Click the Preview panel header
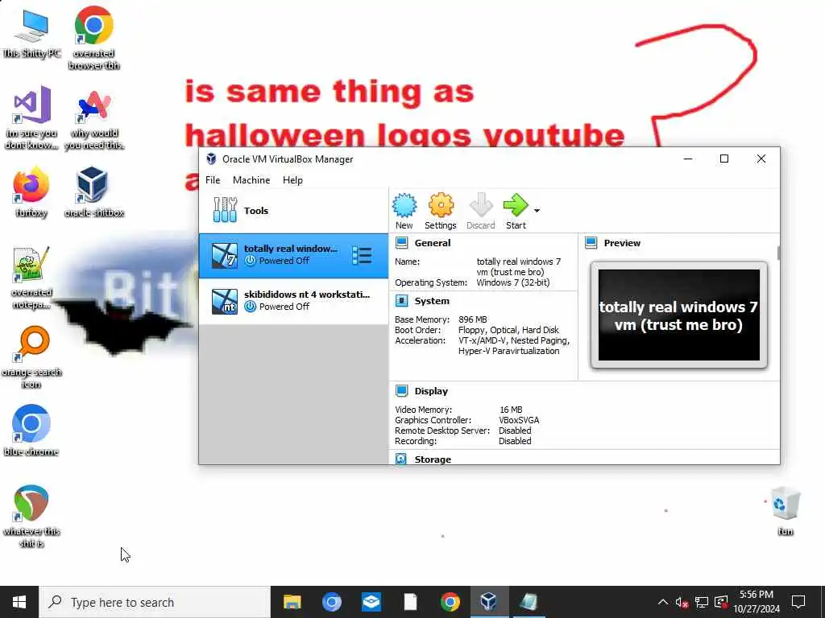 point(622,243)
